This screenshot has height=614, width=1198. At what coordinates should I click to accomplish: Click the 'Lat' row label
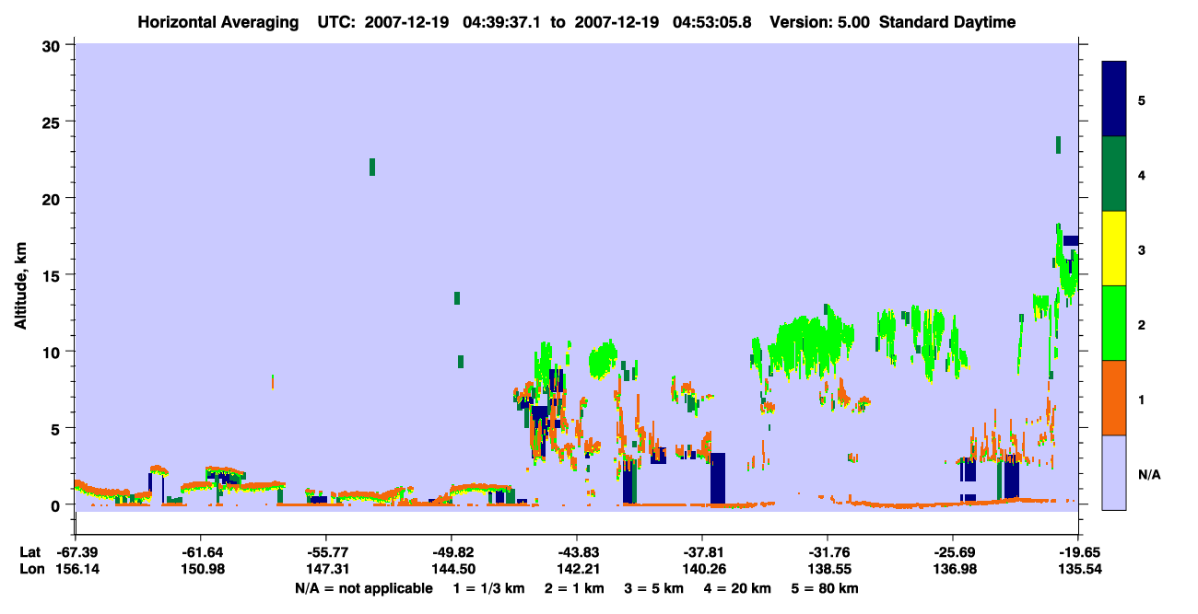29,552
